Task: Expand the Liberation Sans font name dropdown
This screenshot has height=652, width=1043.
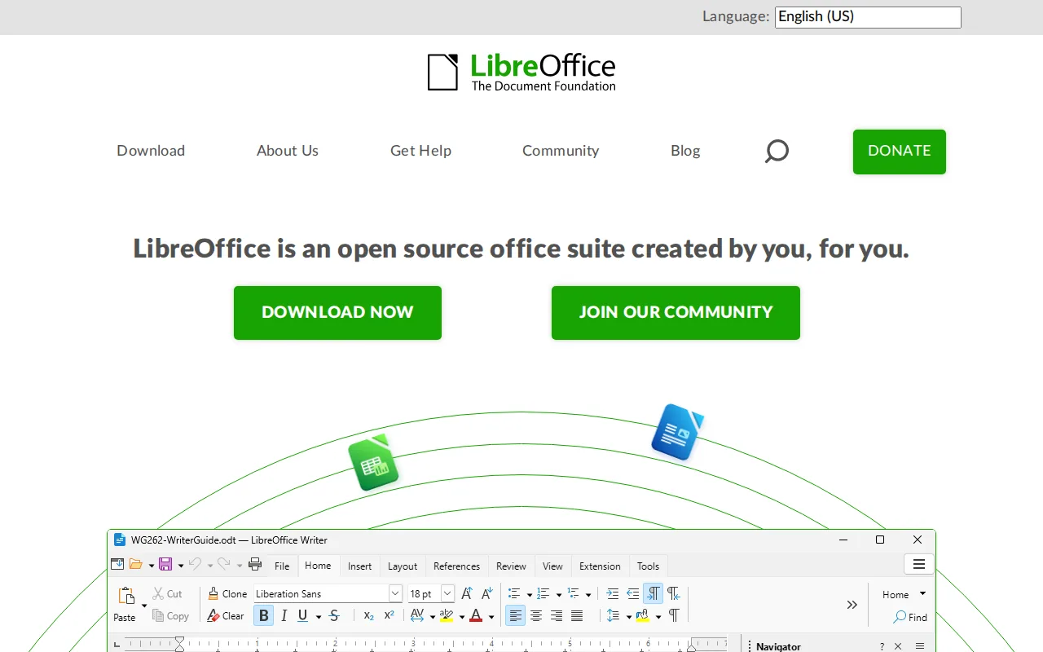Action: [x=395, y=593]
